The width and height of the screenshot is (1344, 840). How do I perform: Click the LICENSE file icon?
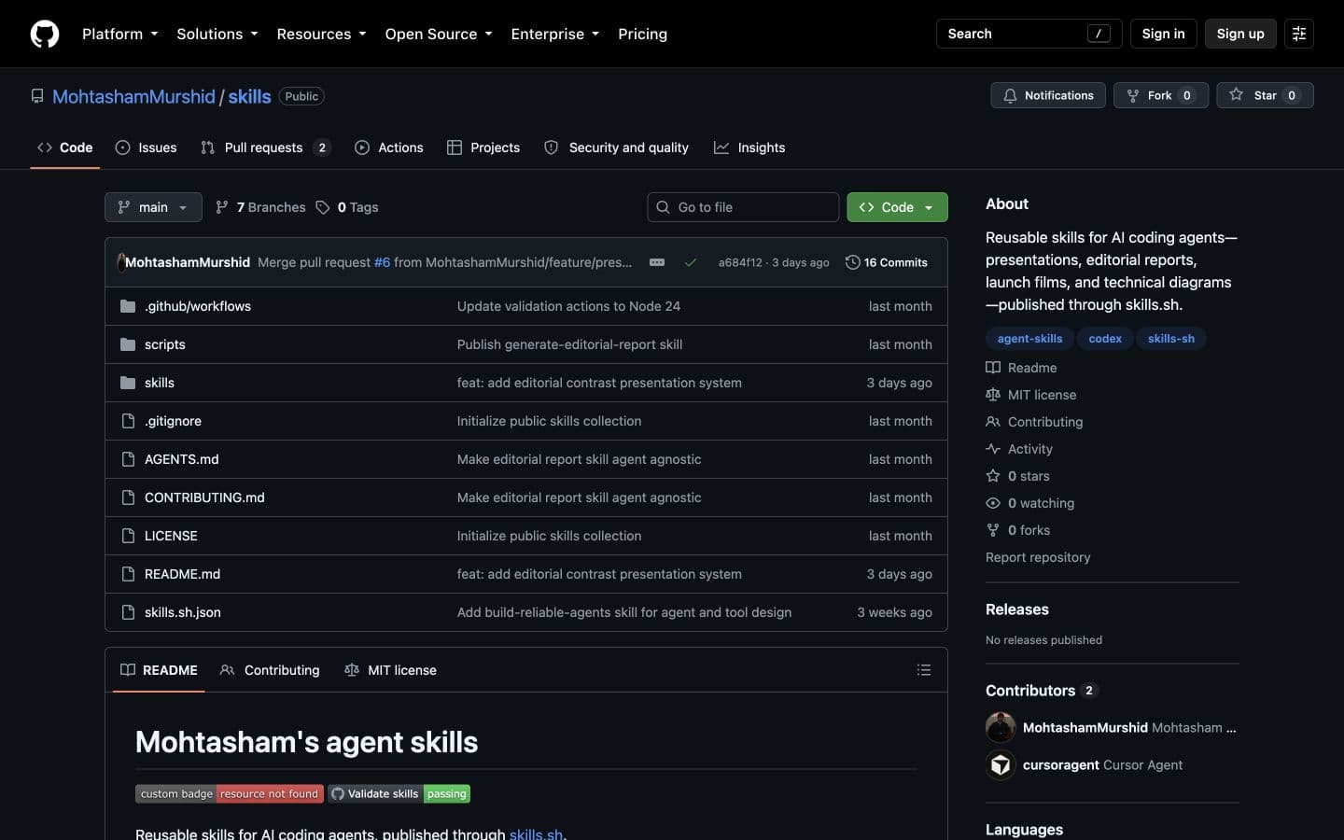coord(128,536)
